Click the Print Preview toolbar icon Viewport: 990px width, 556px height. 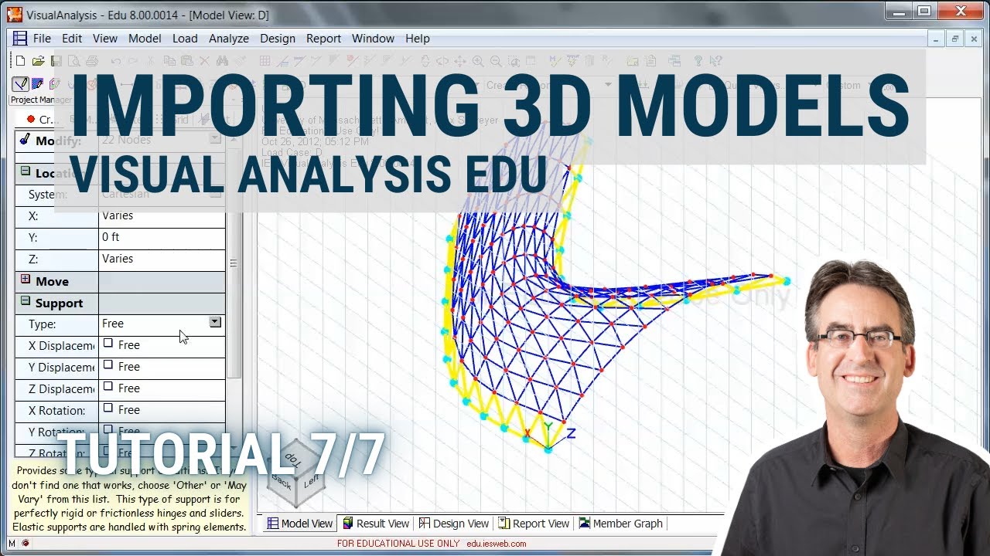point(75,61)
